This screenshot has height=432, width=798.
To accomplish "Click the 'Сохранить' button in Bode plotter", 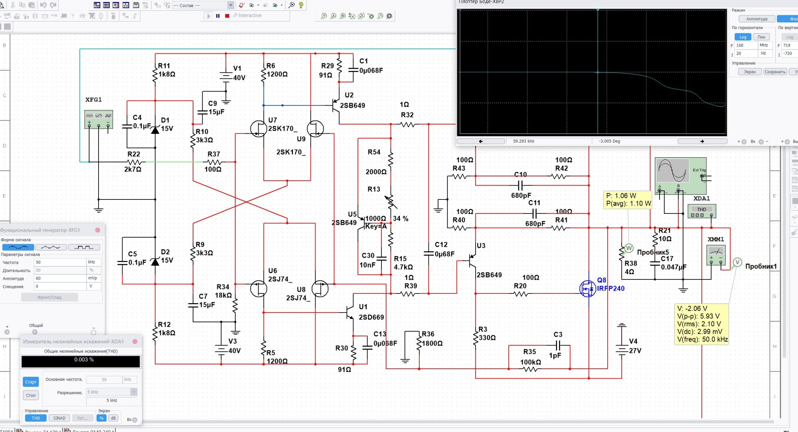I will click(x=775, y=72).
